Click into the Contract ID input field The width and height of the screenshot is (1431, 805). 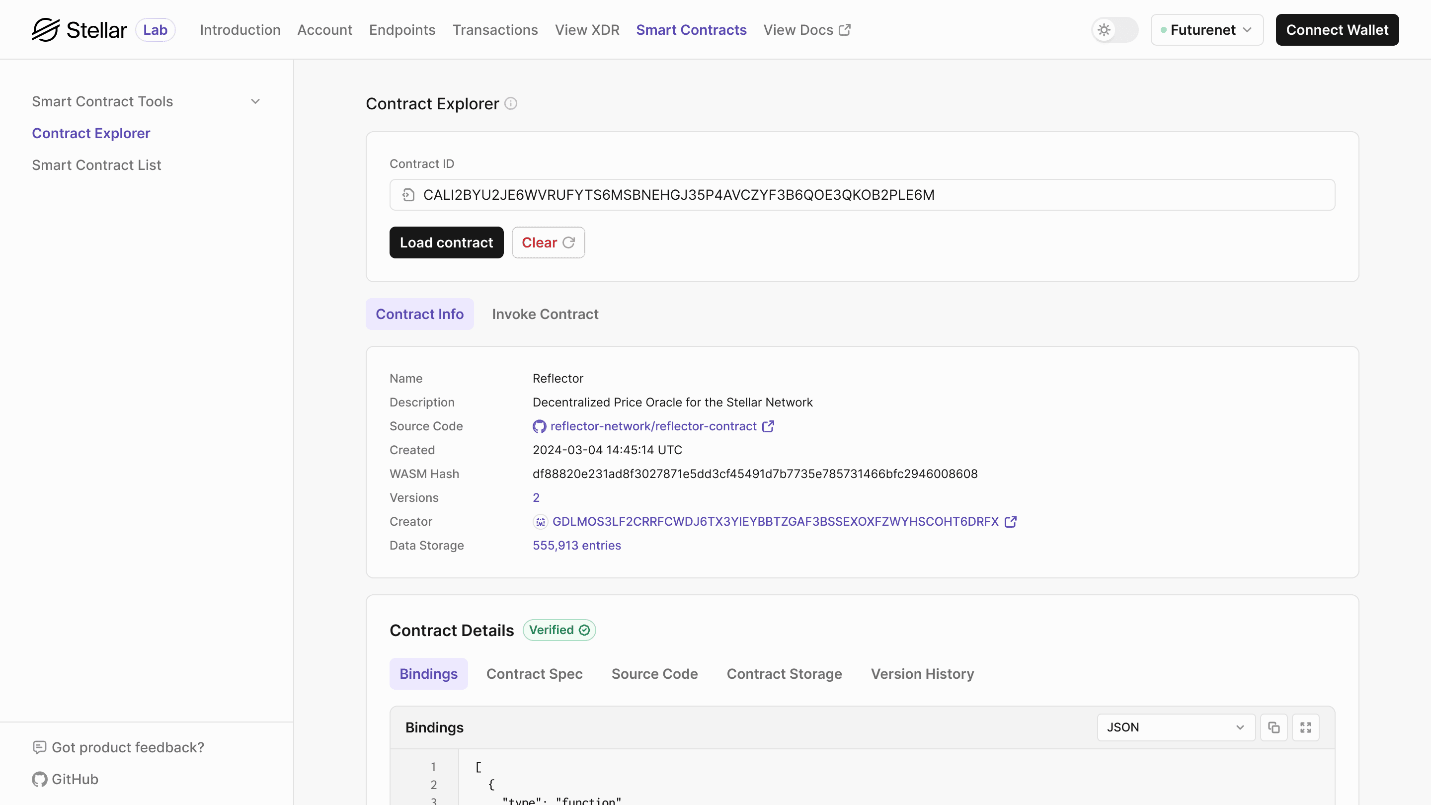pos(862,195)
